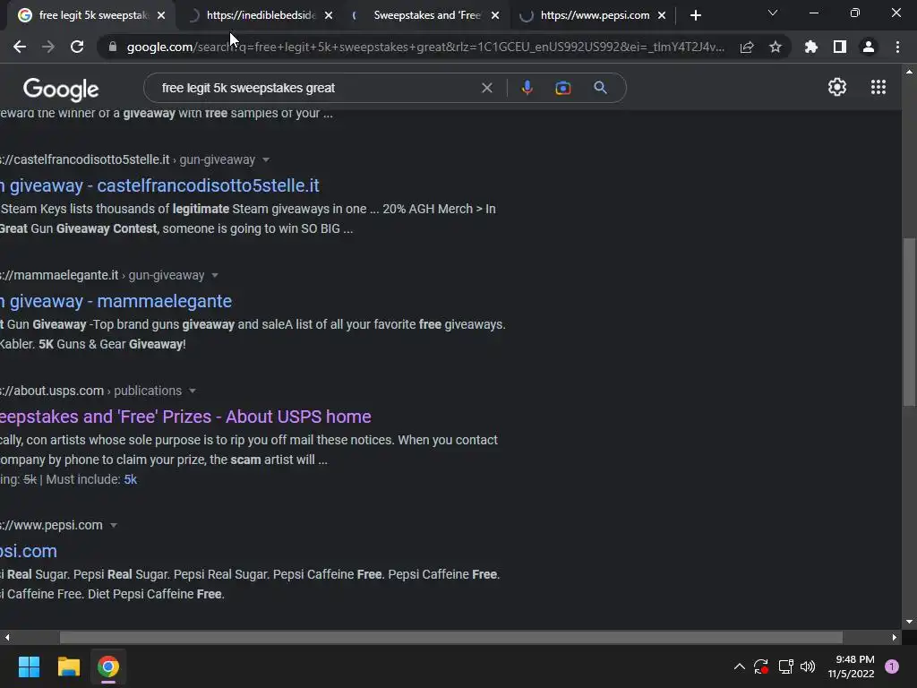Viewport: 917px width, 688px height.
Task: Switch to the www.pepsi.com tab
Action: pos(591,15)
